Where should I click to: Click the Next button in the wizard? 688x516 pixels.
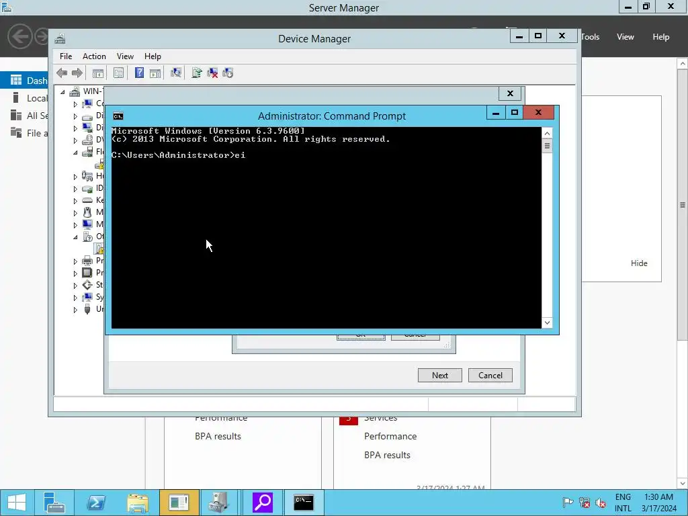click(x=439, y=375)
